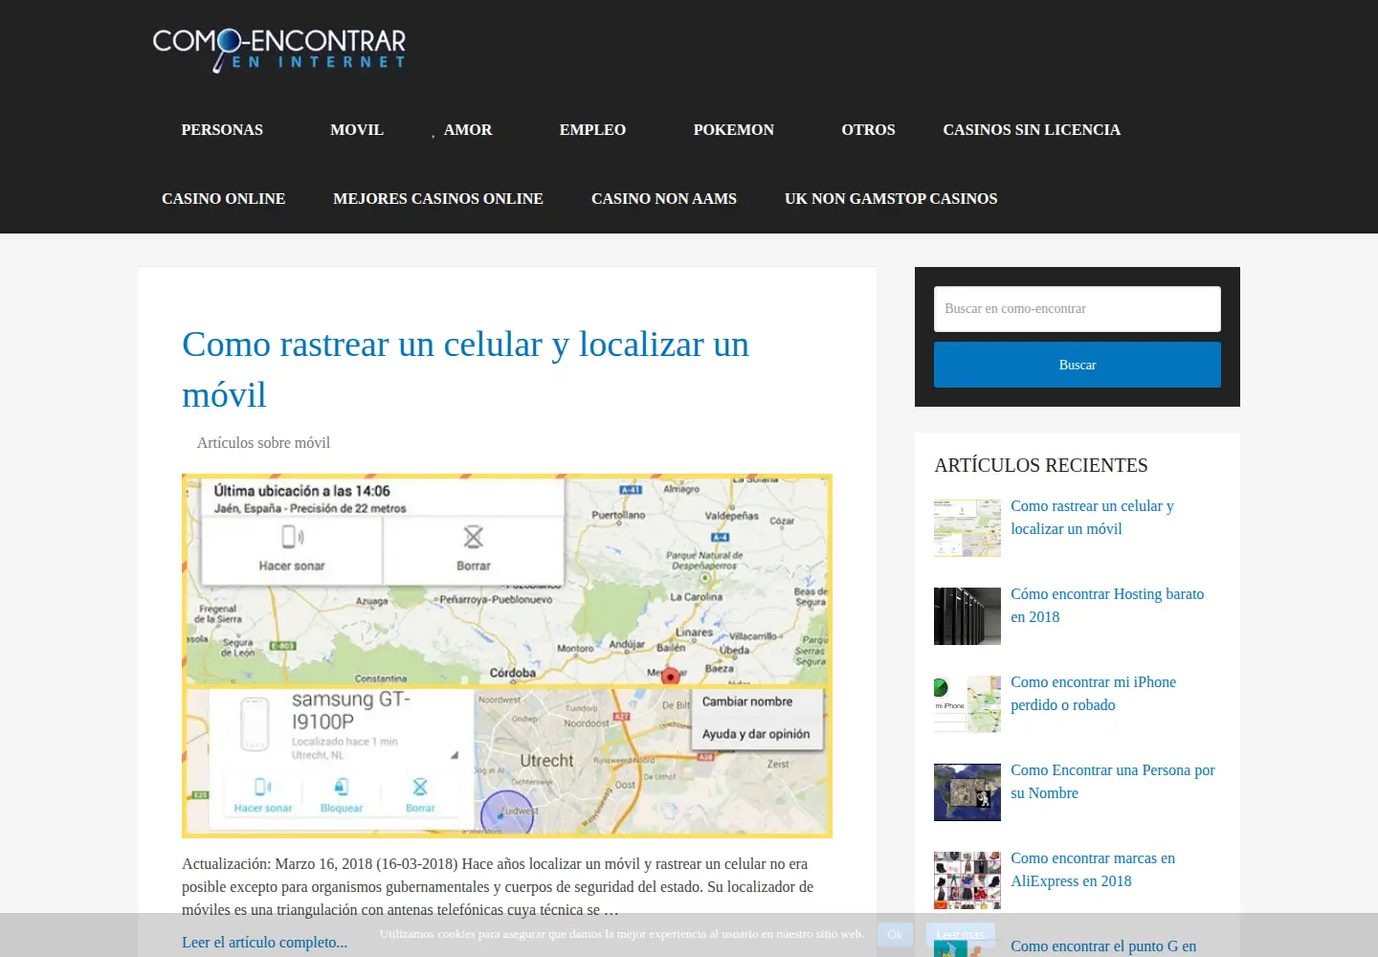Click the AliExpress article thumbnail
This screenshot has height=957, width=1378.
(x=967, y=880)
